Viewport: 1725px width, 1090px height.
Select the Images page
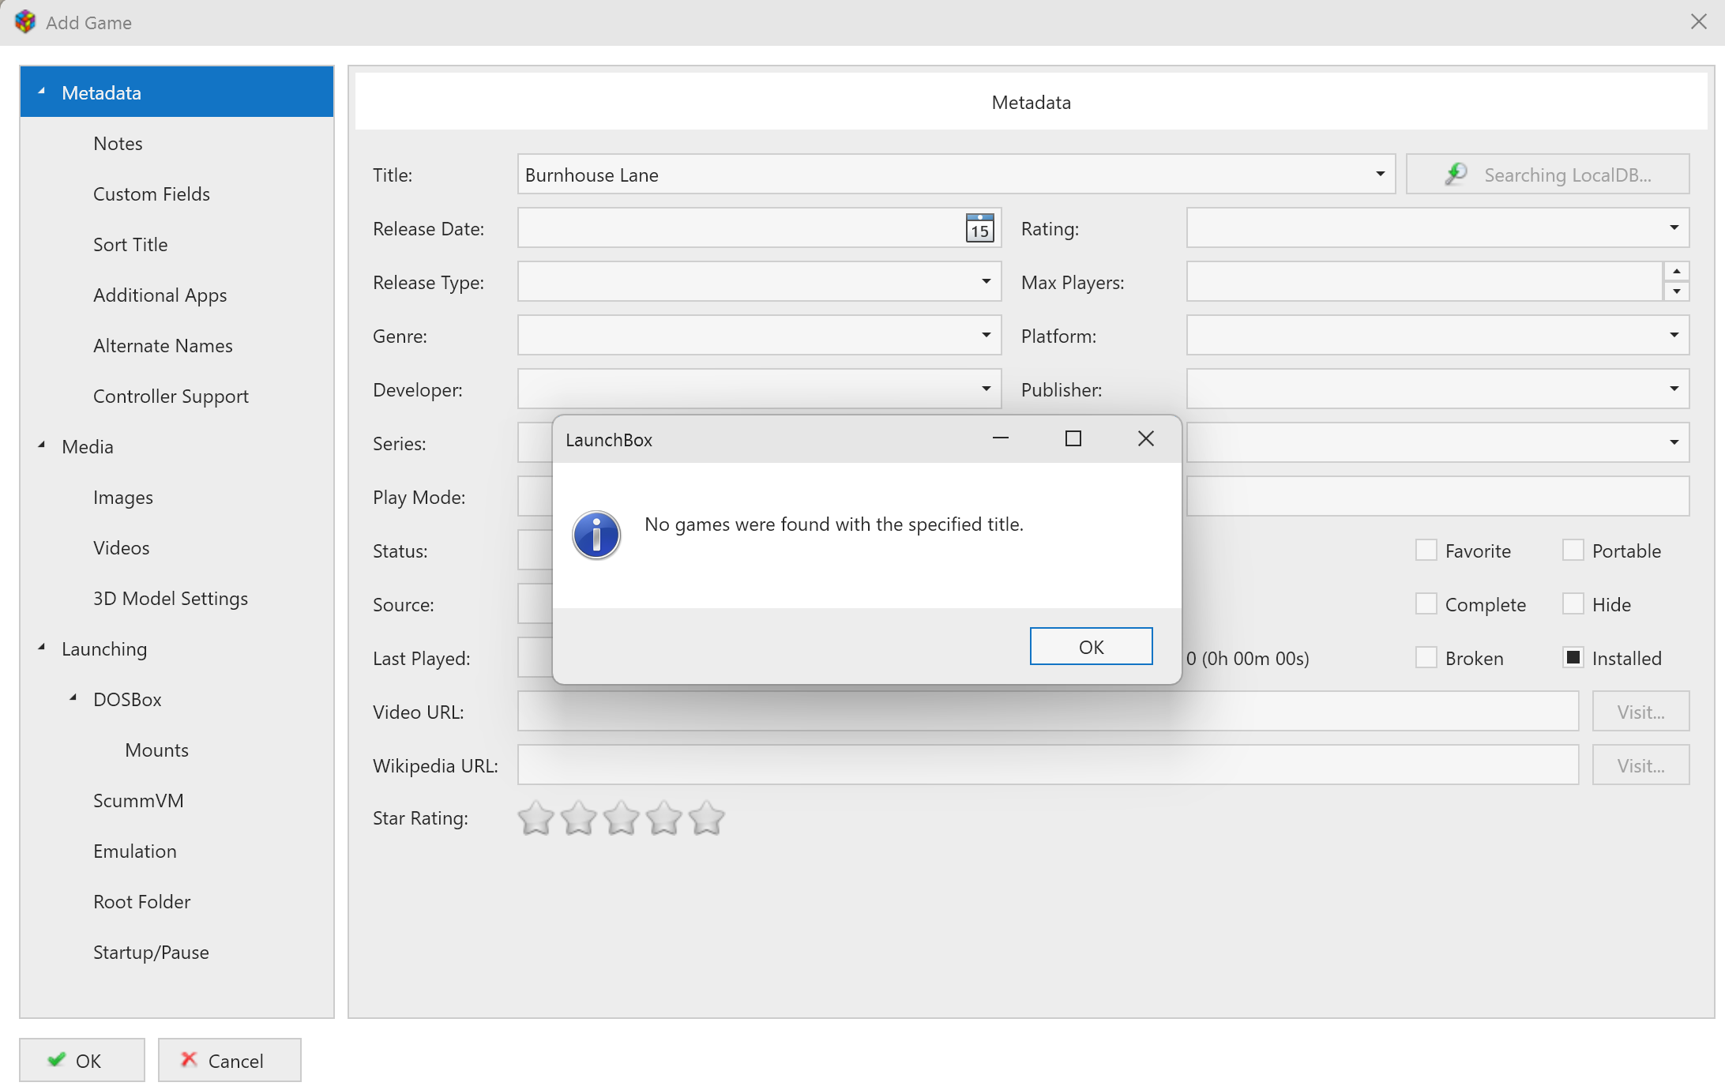[123, 498]
